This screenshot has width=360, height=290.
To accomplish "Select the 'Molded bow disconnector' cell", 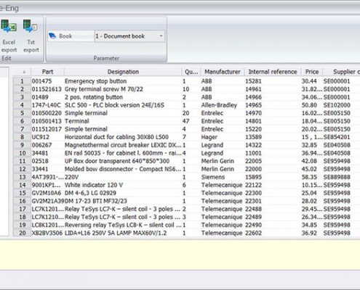I will pyautogui.click(x=123, y=169).
